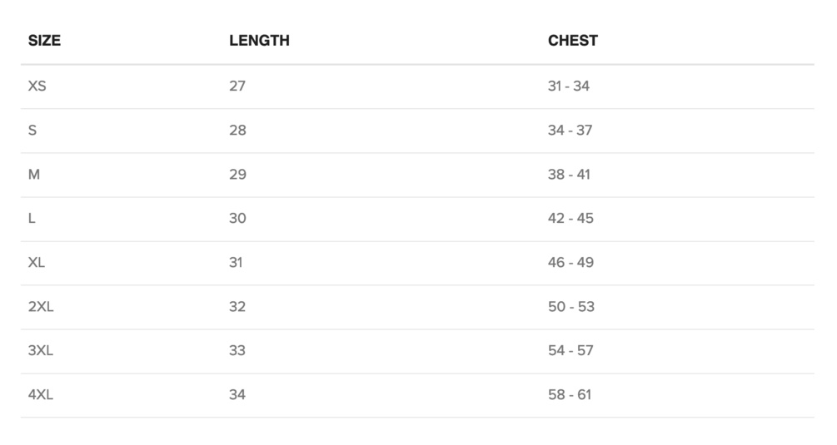
Task: Click chest range 42 - 45
Action: (x=570, y=218)
